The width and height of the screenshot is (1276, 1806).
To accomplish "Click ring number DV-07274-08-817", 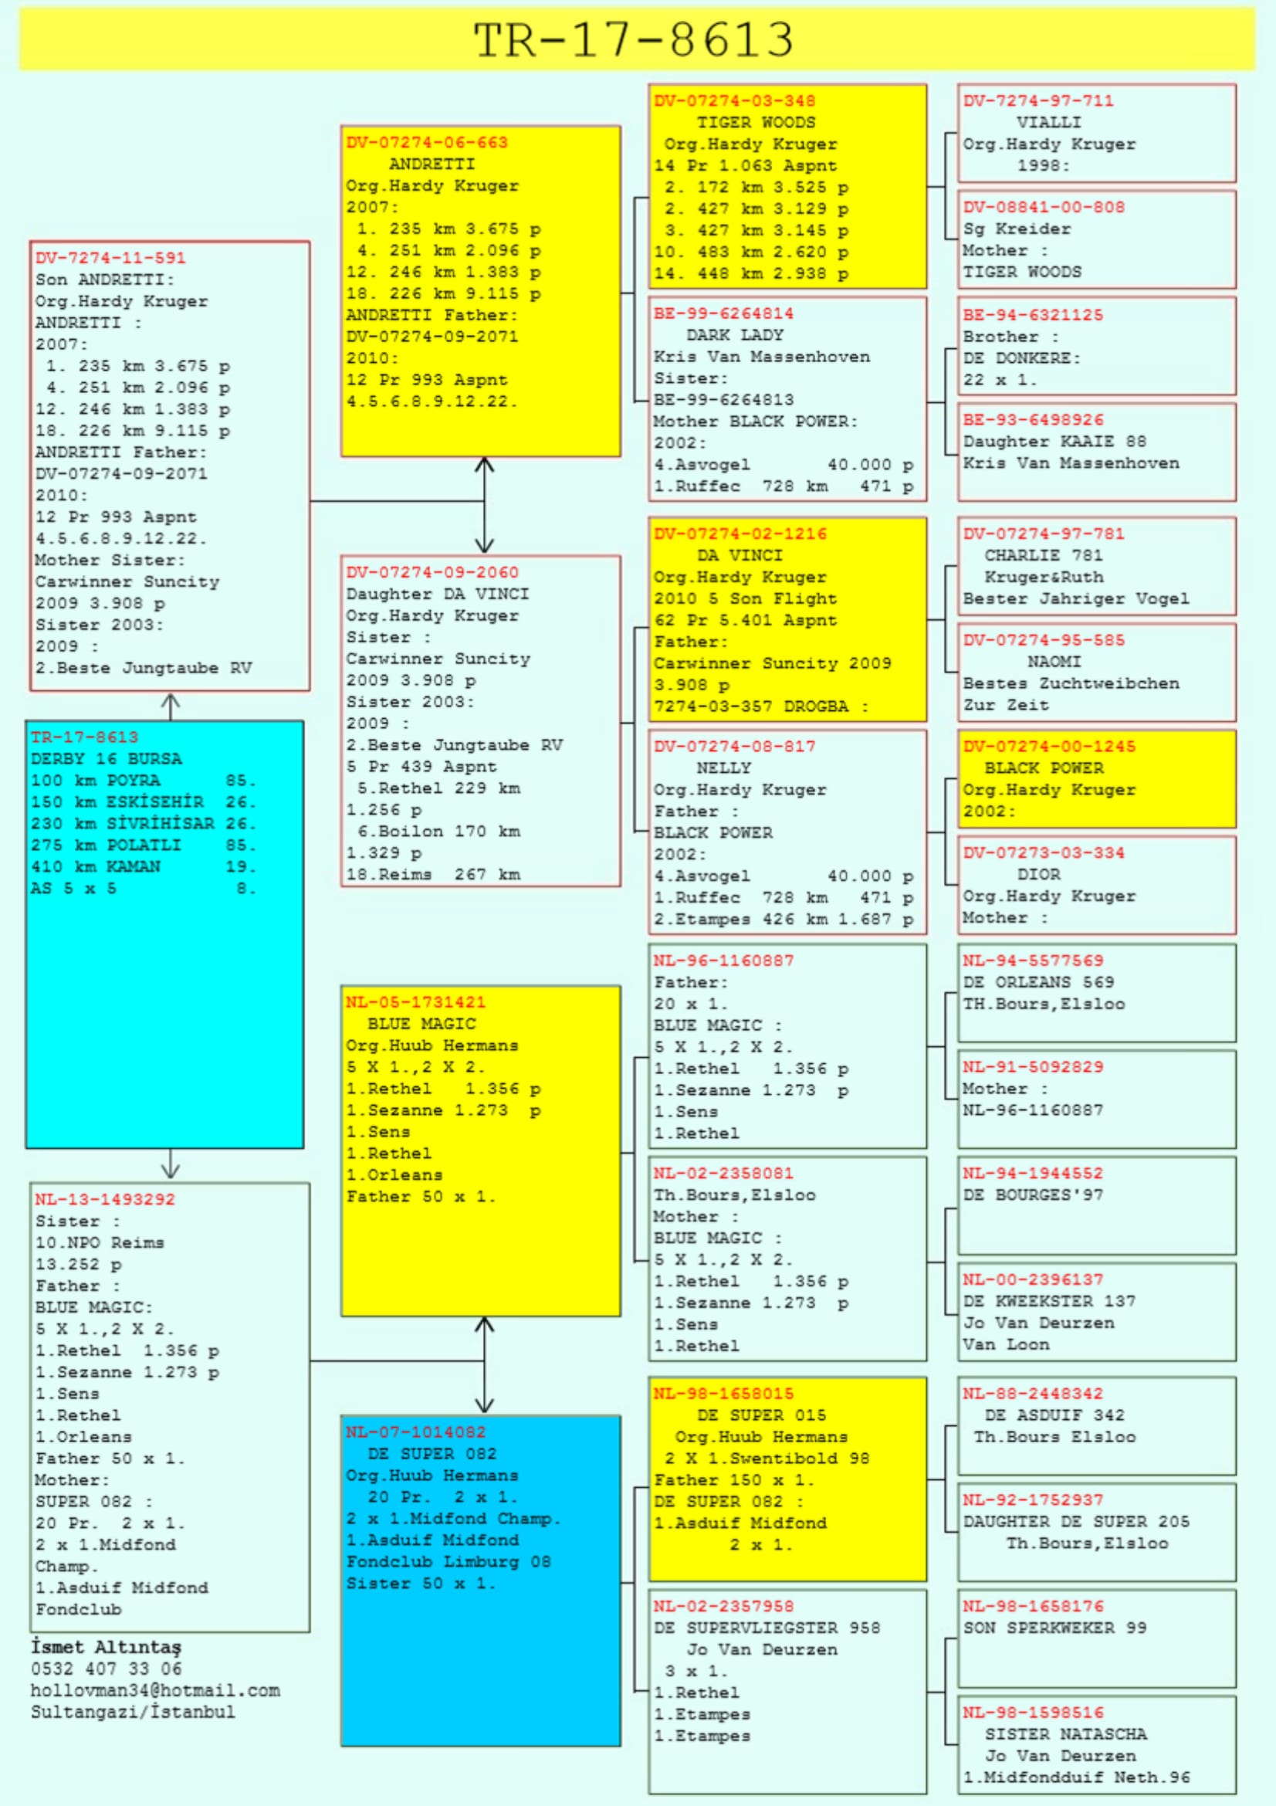I will tap(734, 746).
